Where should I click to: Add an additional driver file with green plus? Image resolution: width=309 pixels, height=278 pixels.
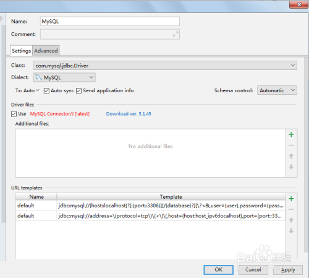coord(291,134)
